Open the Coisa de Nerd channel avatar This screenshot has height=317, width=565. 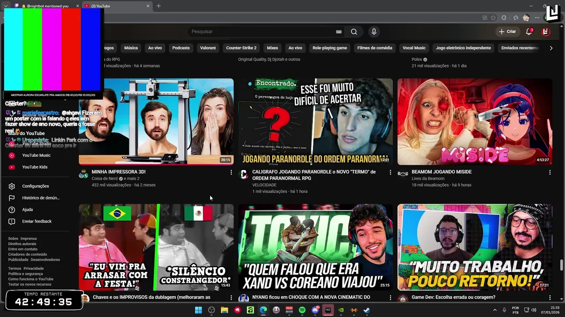83,174
